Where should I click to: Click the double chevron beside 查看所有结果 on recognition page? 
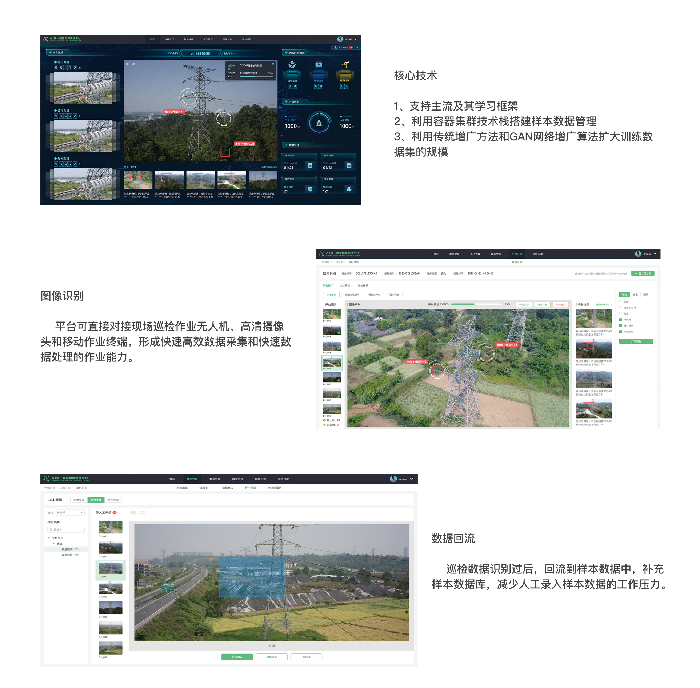pos(611,305)
